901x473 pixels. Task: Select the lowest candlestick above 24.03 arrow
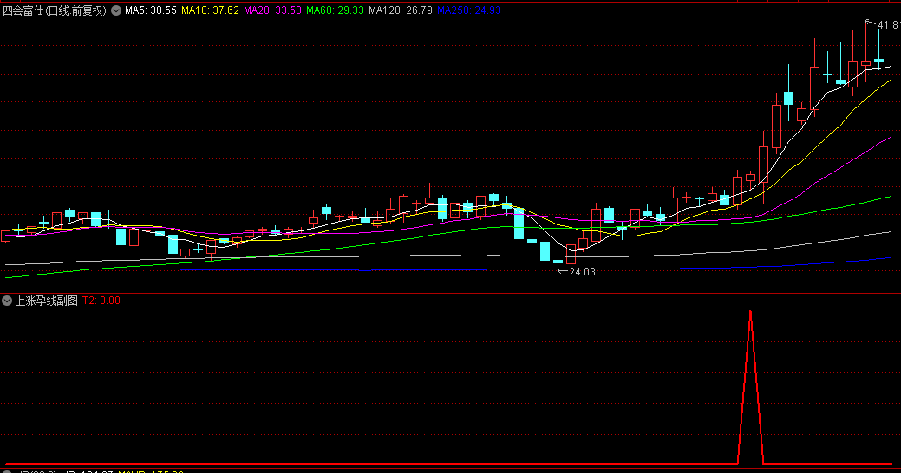pyautogui.click(x=558, y=262)
